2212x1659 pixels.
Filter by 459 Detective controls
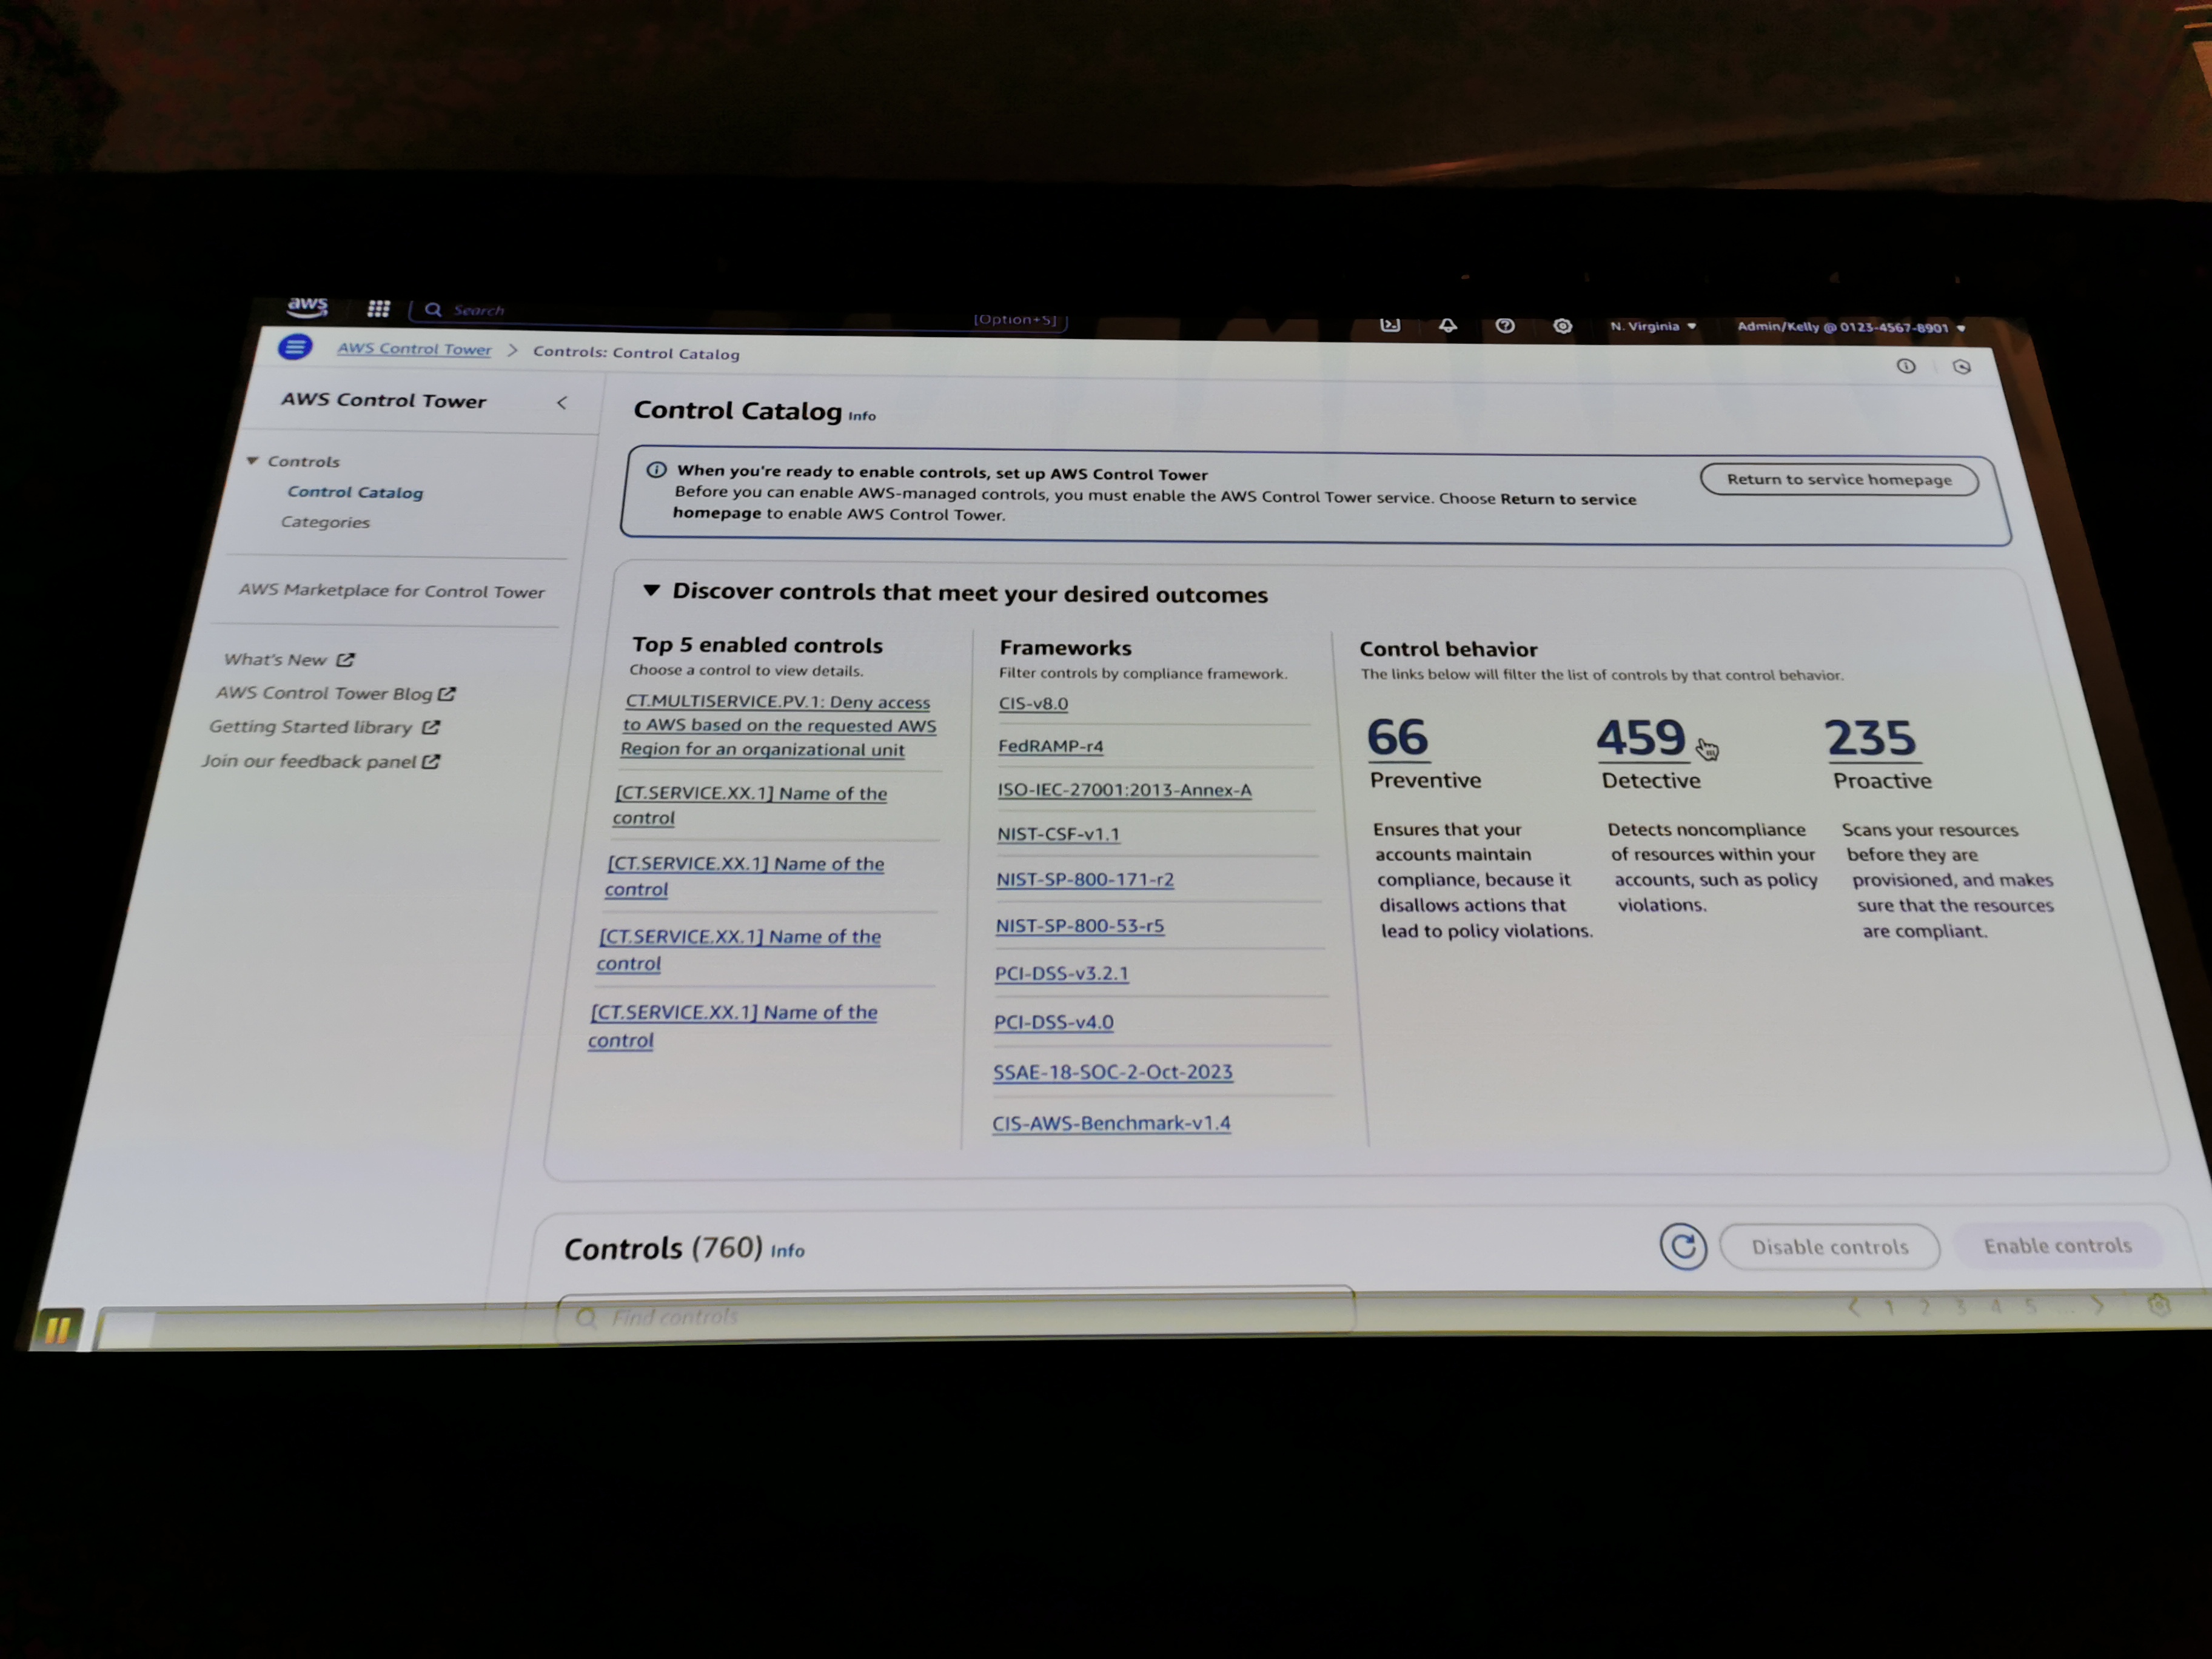[1641, 739]
